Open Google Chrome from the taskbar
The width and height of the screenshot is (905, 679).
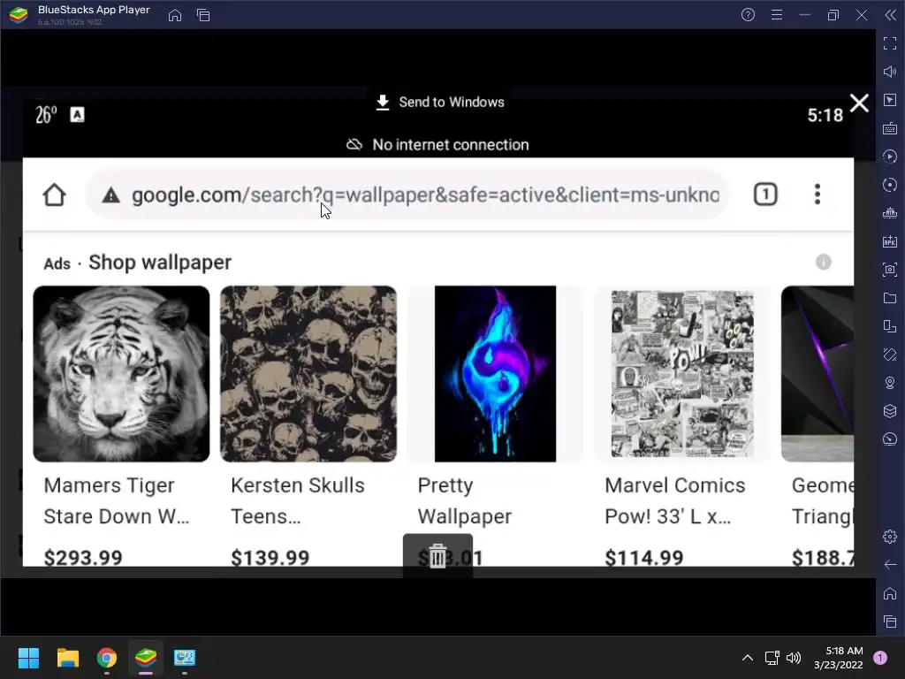point(107,658)
